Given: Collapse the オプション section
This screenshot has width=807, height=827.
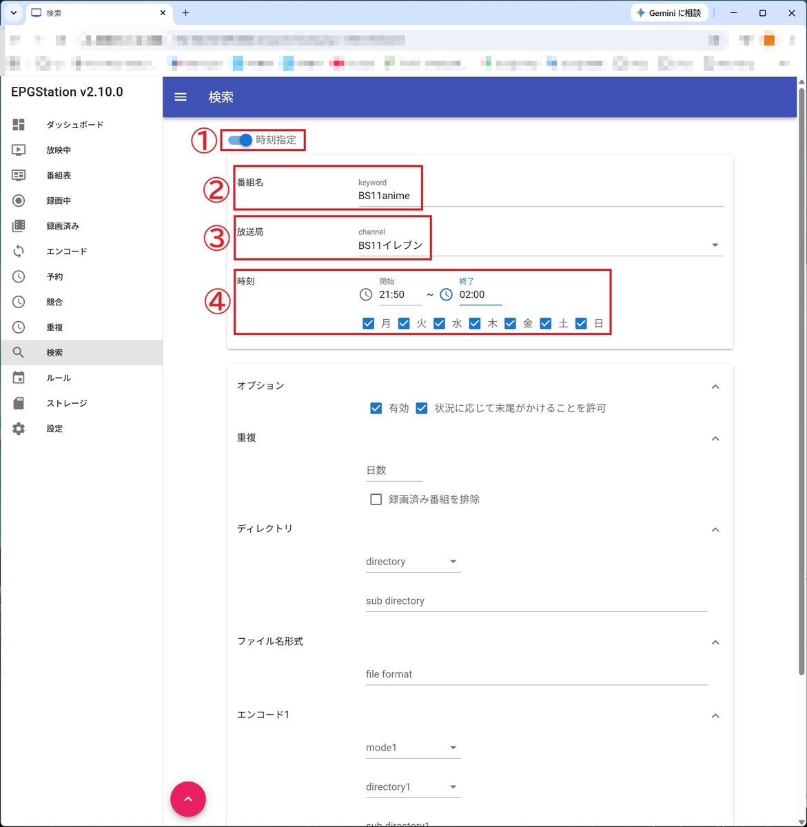Looking at the screenshot, I should click(715, 387).
